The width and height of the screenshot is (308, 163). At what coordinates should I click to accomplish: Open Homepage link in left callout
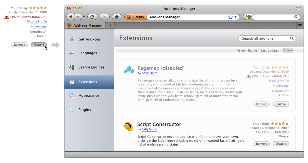click(x=39, y=27)
